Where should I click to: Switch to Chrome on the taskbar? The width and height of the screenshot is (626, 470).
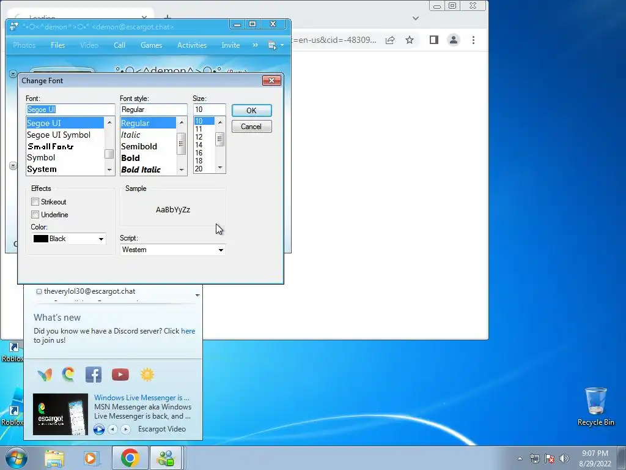[x=130, y=458]
